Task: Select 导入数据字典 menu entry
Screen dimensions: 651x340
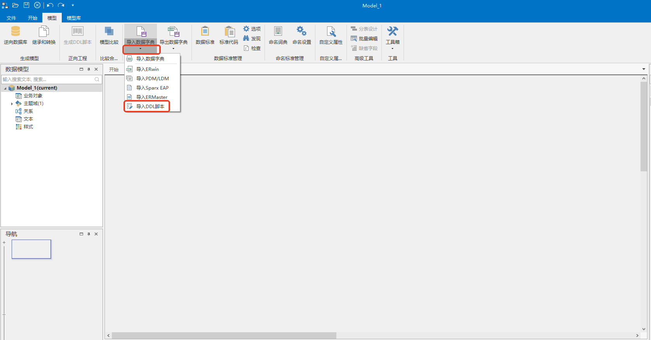Action: (x=152, y=59)
